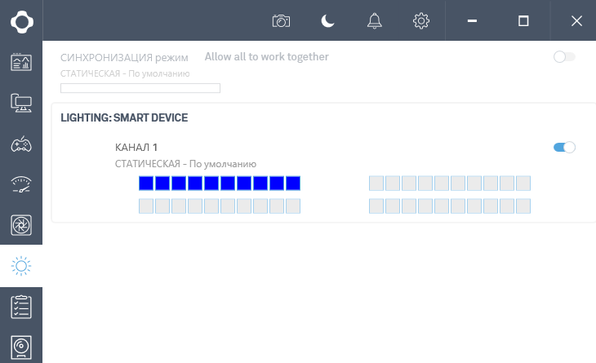Open notifications bell
This screenshot has height=363, width=596.
click(375, 21)
